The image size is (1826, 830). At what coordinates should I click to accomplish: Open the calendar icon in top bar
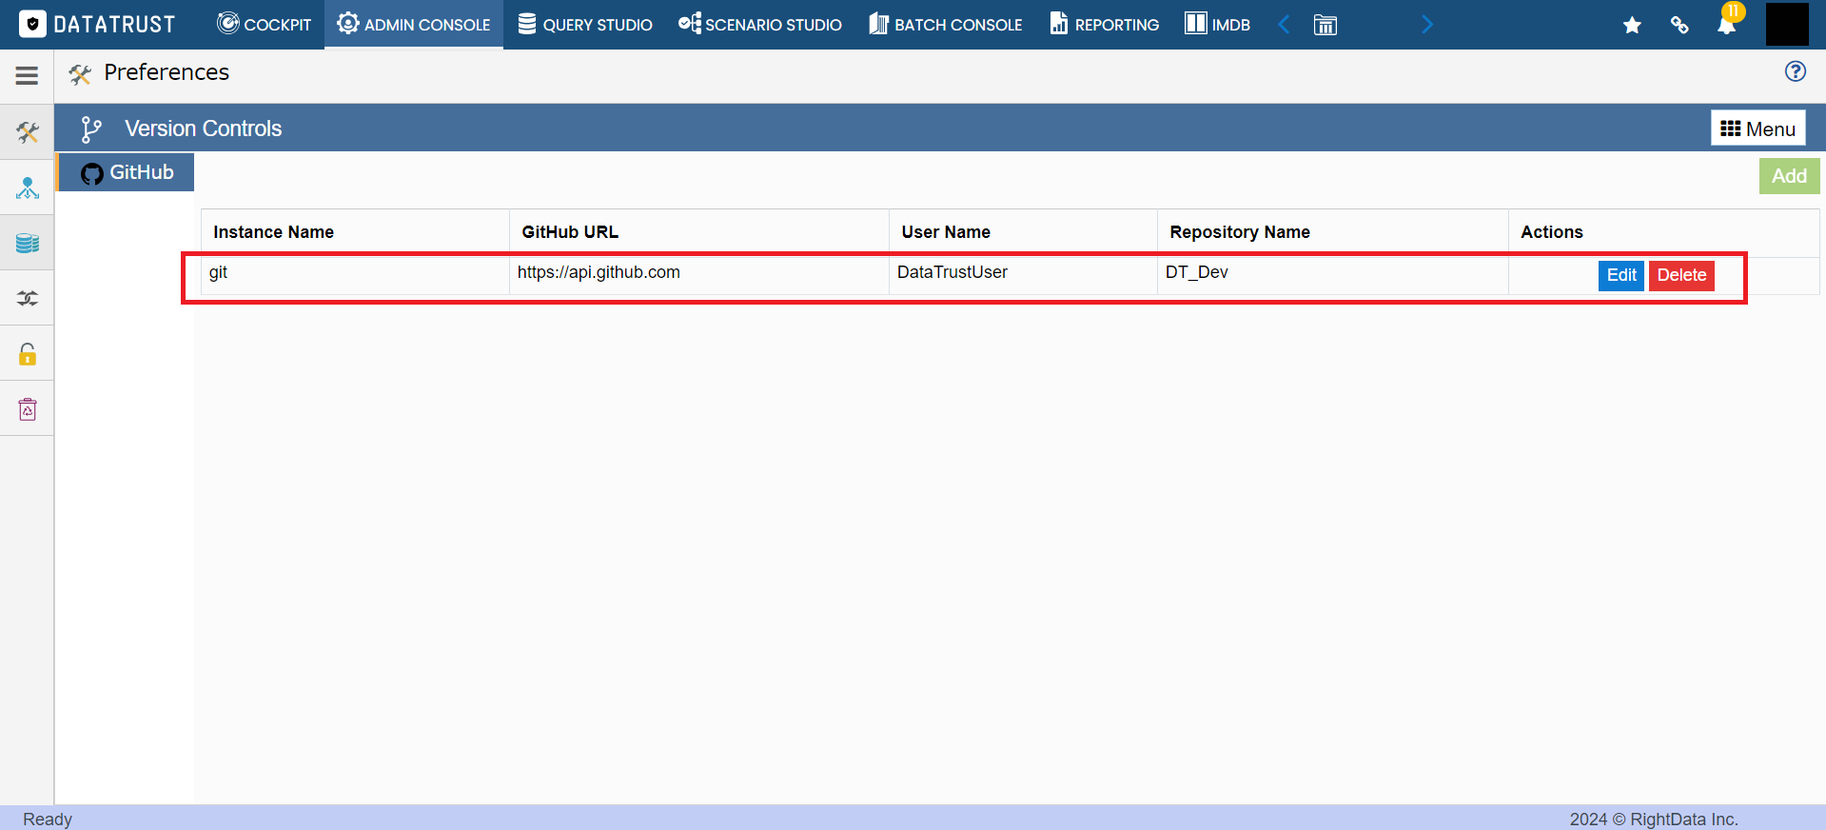pos(1325,25)
